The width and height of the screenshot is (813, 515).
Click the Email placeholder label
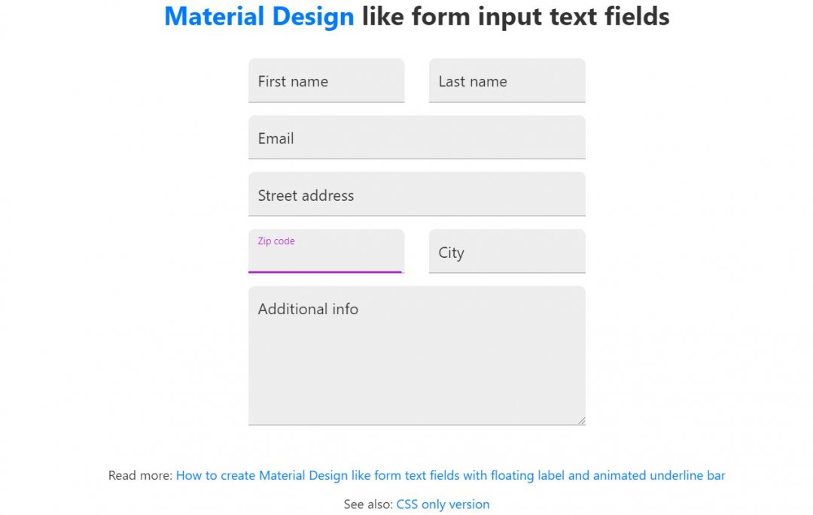276,138
